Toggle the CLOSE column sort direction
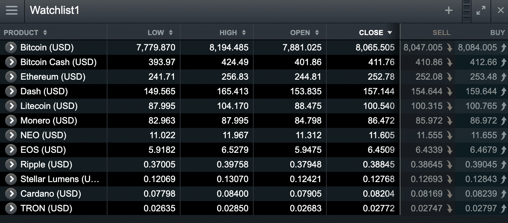The height and width of the screenshot is (223, 508). pyautogui.click(x=375, y=33)
